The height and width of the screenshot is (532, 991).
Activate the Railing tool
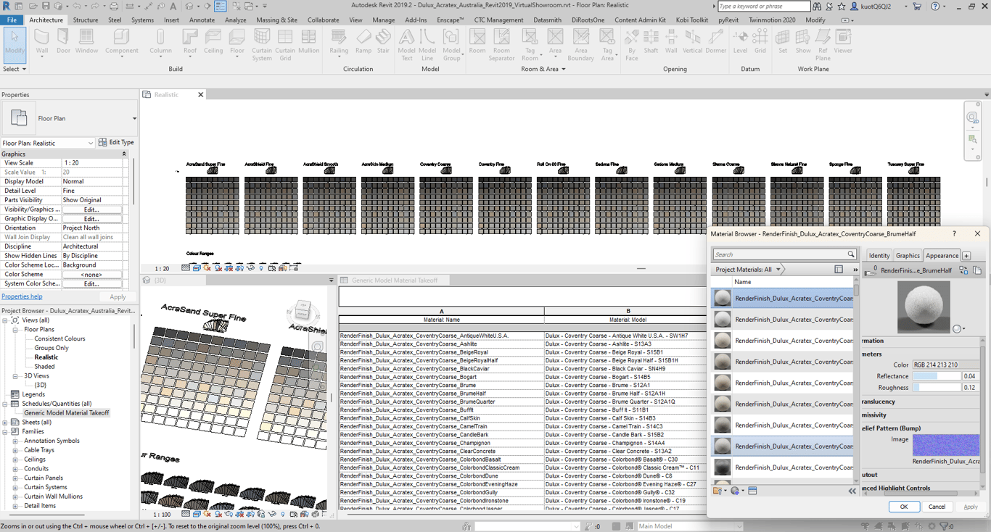[339, 41]
